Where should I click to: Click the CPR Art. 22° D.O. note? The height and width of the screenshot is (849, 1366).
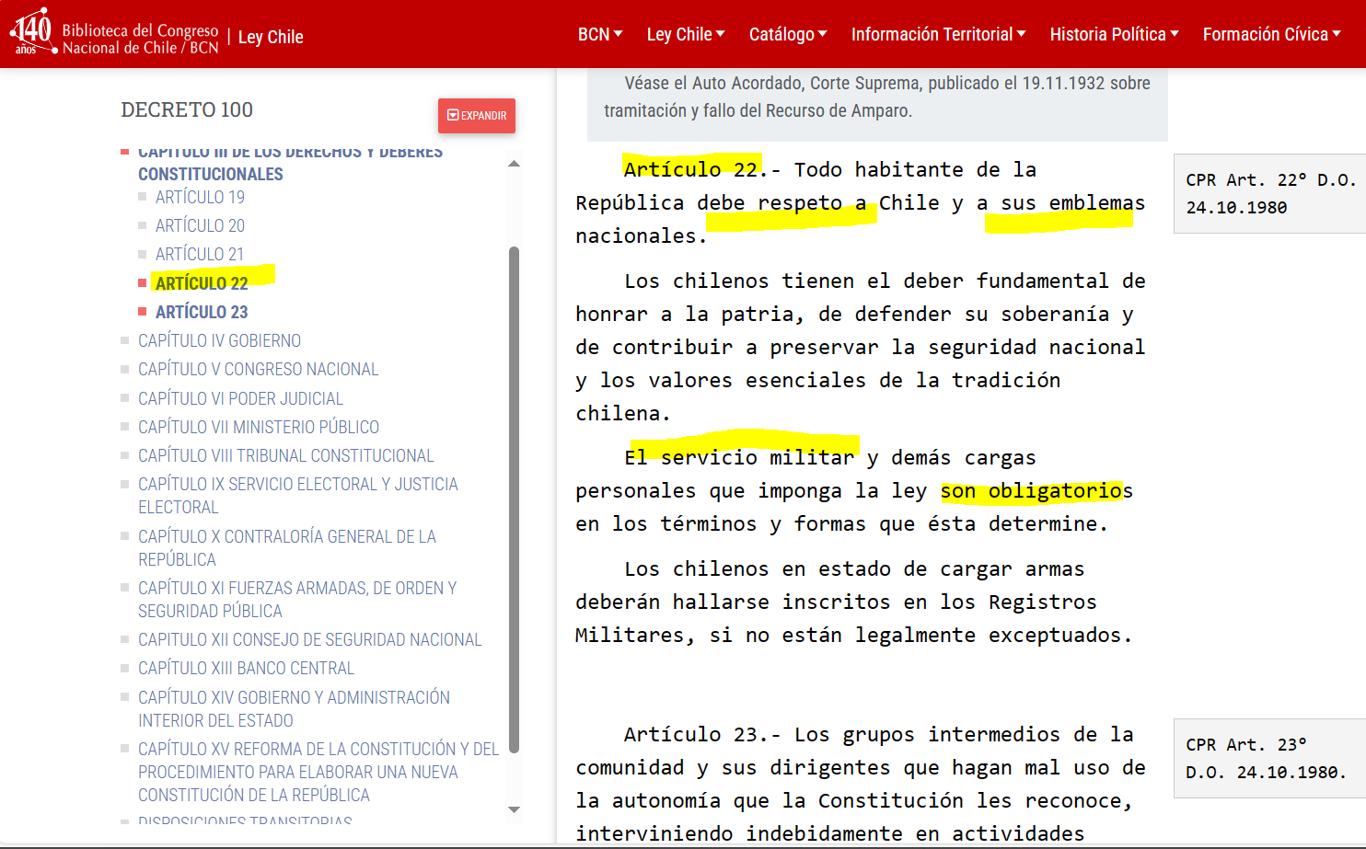tap(1270, 193)
